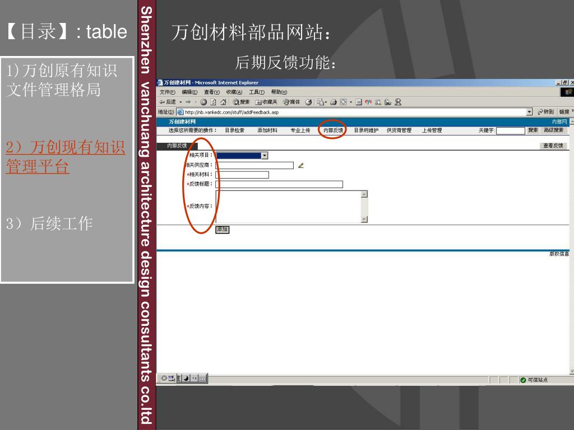Click the address URL field

click(x=355, y=112)
